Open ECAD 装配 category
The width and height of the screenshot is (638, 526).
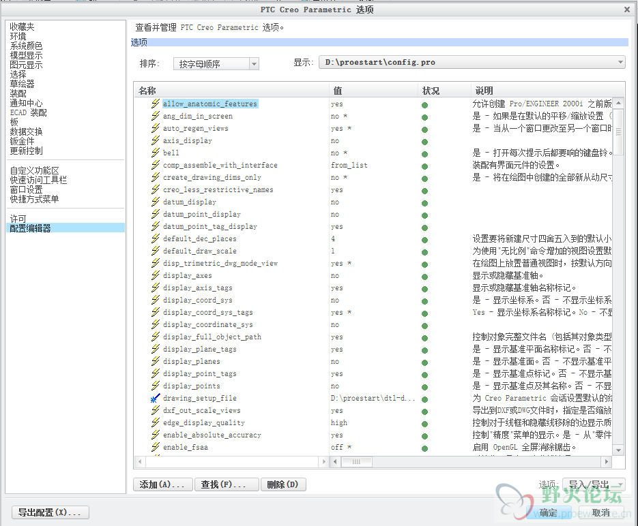[x=29, y=112]
